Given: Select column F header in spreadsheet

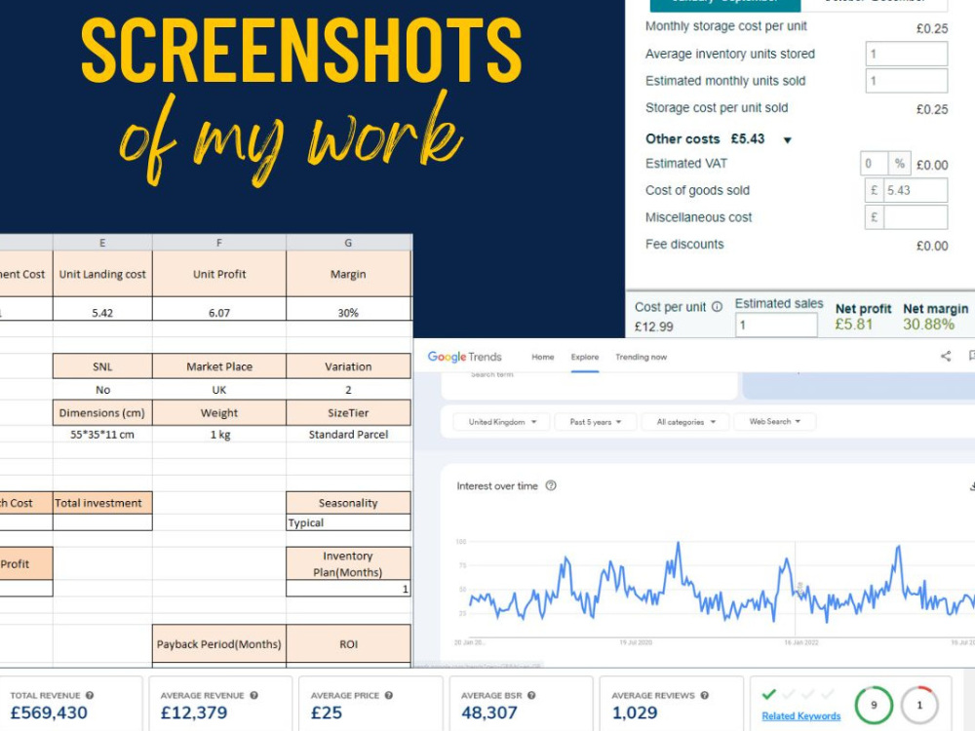Looking at the screenshot, I should click(x=218, y=243).
